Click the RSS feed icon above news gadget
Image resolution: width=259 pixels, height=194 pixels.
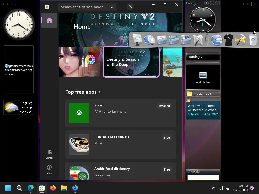coord(189,101)
